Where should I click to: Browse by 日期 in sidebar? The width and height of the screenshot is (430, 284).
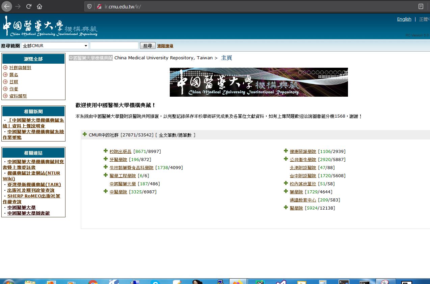pos(14,82)
